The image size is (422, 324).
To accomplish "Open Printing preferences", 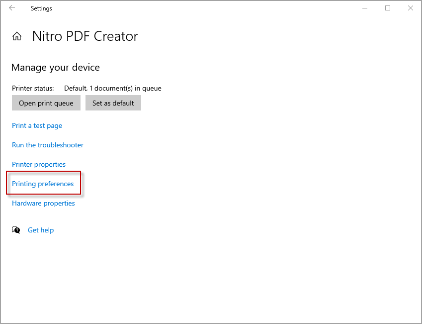I will 43,184.
